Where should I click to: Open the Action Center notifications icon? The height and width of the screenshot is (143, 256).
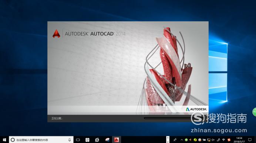click(x=250, y=140)
